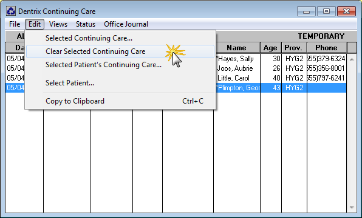The height and width of the screenshot is (218, 362).
Task: Click the Dentrix Continuing Care title bar icon
Action: pos(11,11)
